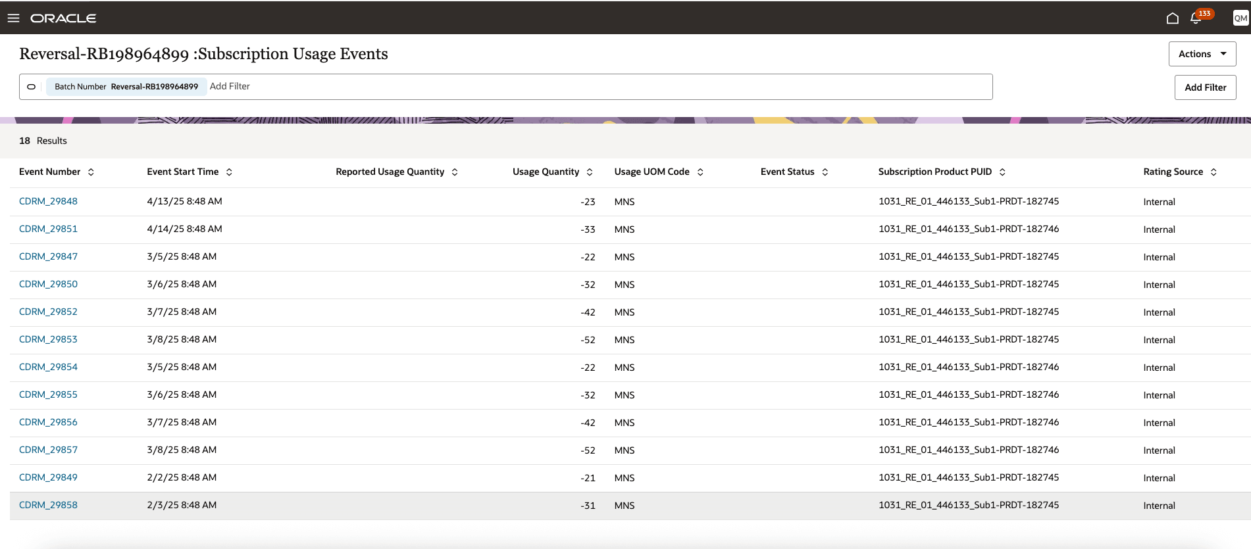Image resolution: width=1251 pixels, height=549 pixels.
Task: Open the hamburger navigation menu
Action: (x=13, y=18)
